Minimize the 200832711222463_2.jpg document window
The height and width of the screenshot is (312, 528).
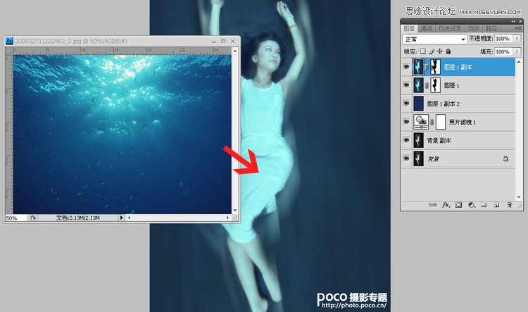214,42
